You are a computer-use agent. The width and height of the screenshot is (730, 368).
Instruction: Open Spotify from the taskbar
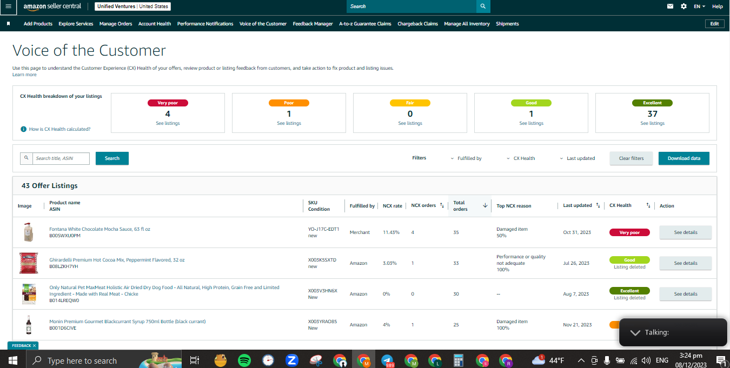[x=244, y=360]
